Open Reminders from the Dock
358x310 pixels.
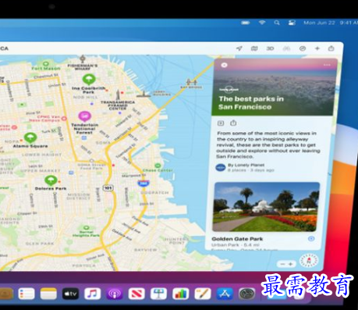click(27, 294)
